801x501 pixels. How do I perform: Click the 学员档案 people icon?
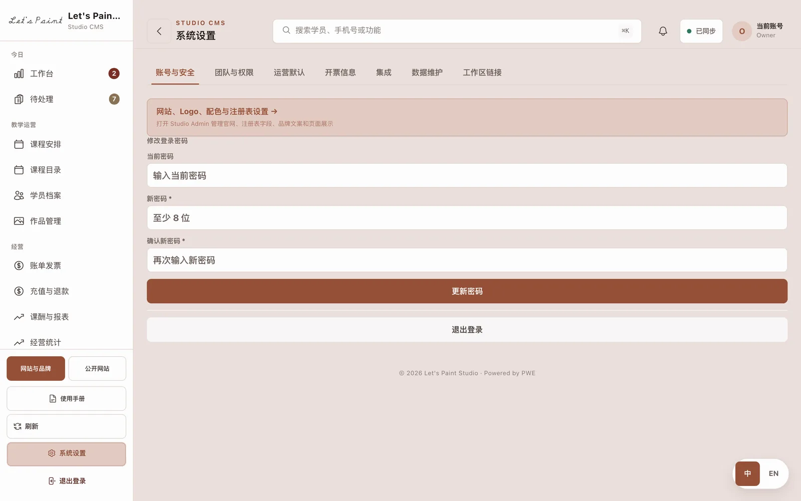(19, 195)
